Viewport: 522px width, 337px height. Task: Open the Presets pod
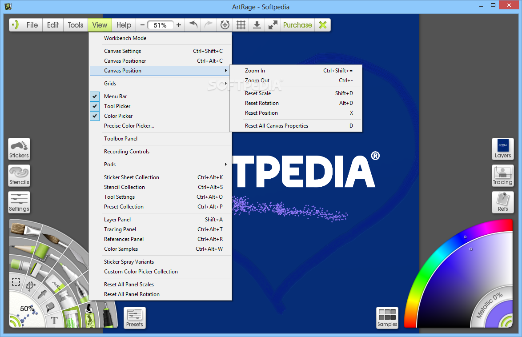134,318
